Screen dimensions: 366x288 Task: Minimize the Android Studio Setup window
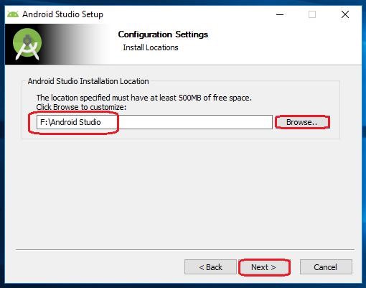pos(280,14)
